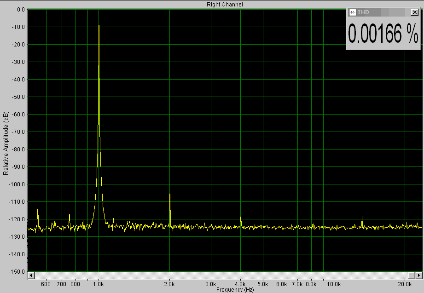
Task: Click the 800 frequency axis label
Action: pos(75,284)
